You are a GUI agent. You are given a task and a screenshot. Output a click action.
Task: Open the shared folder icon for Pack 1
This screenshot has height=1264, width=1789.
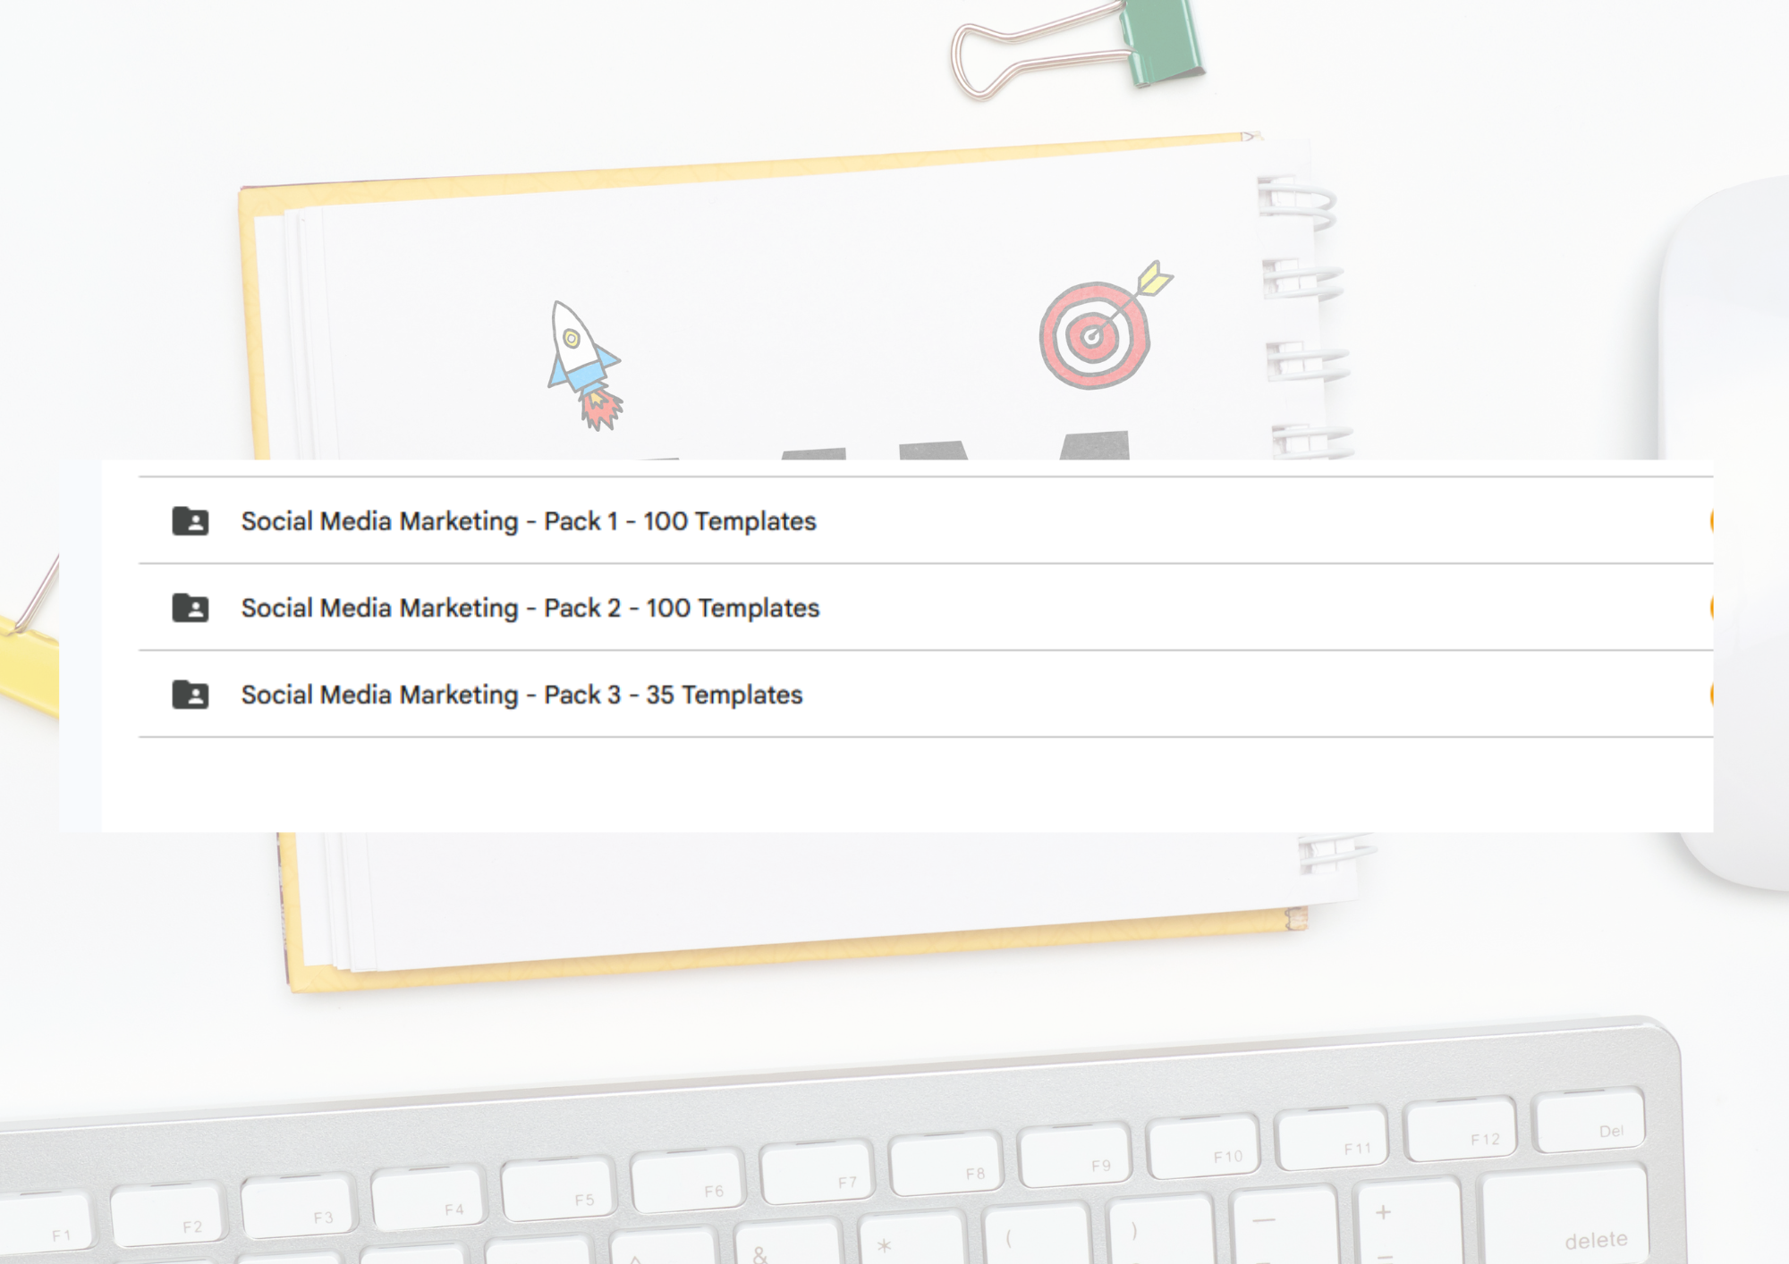[191, 520]
